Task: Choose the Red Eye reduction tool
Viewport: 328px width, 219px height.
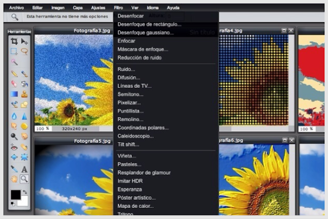Action: coord(14,147)
